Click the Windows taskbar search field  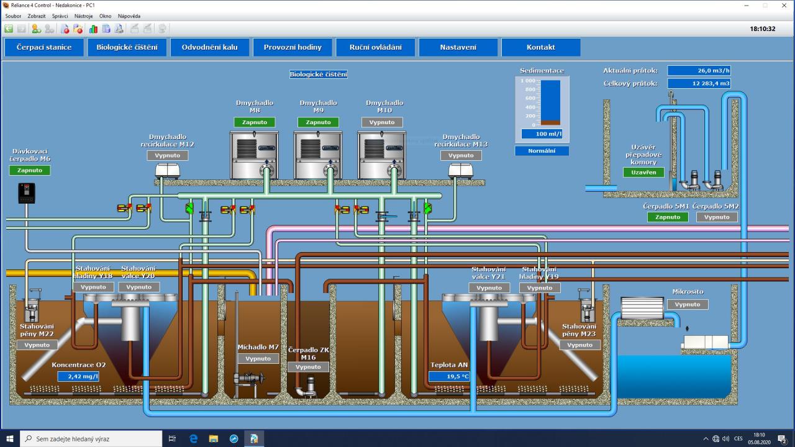click(92, 439)
